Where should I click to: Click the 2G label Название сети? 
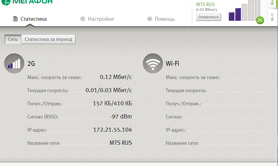tap(44, 143)
